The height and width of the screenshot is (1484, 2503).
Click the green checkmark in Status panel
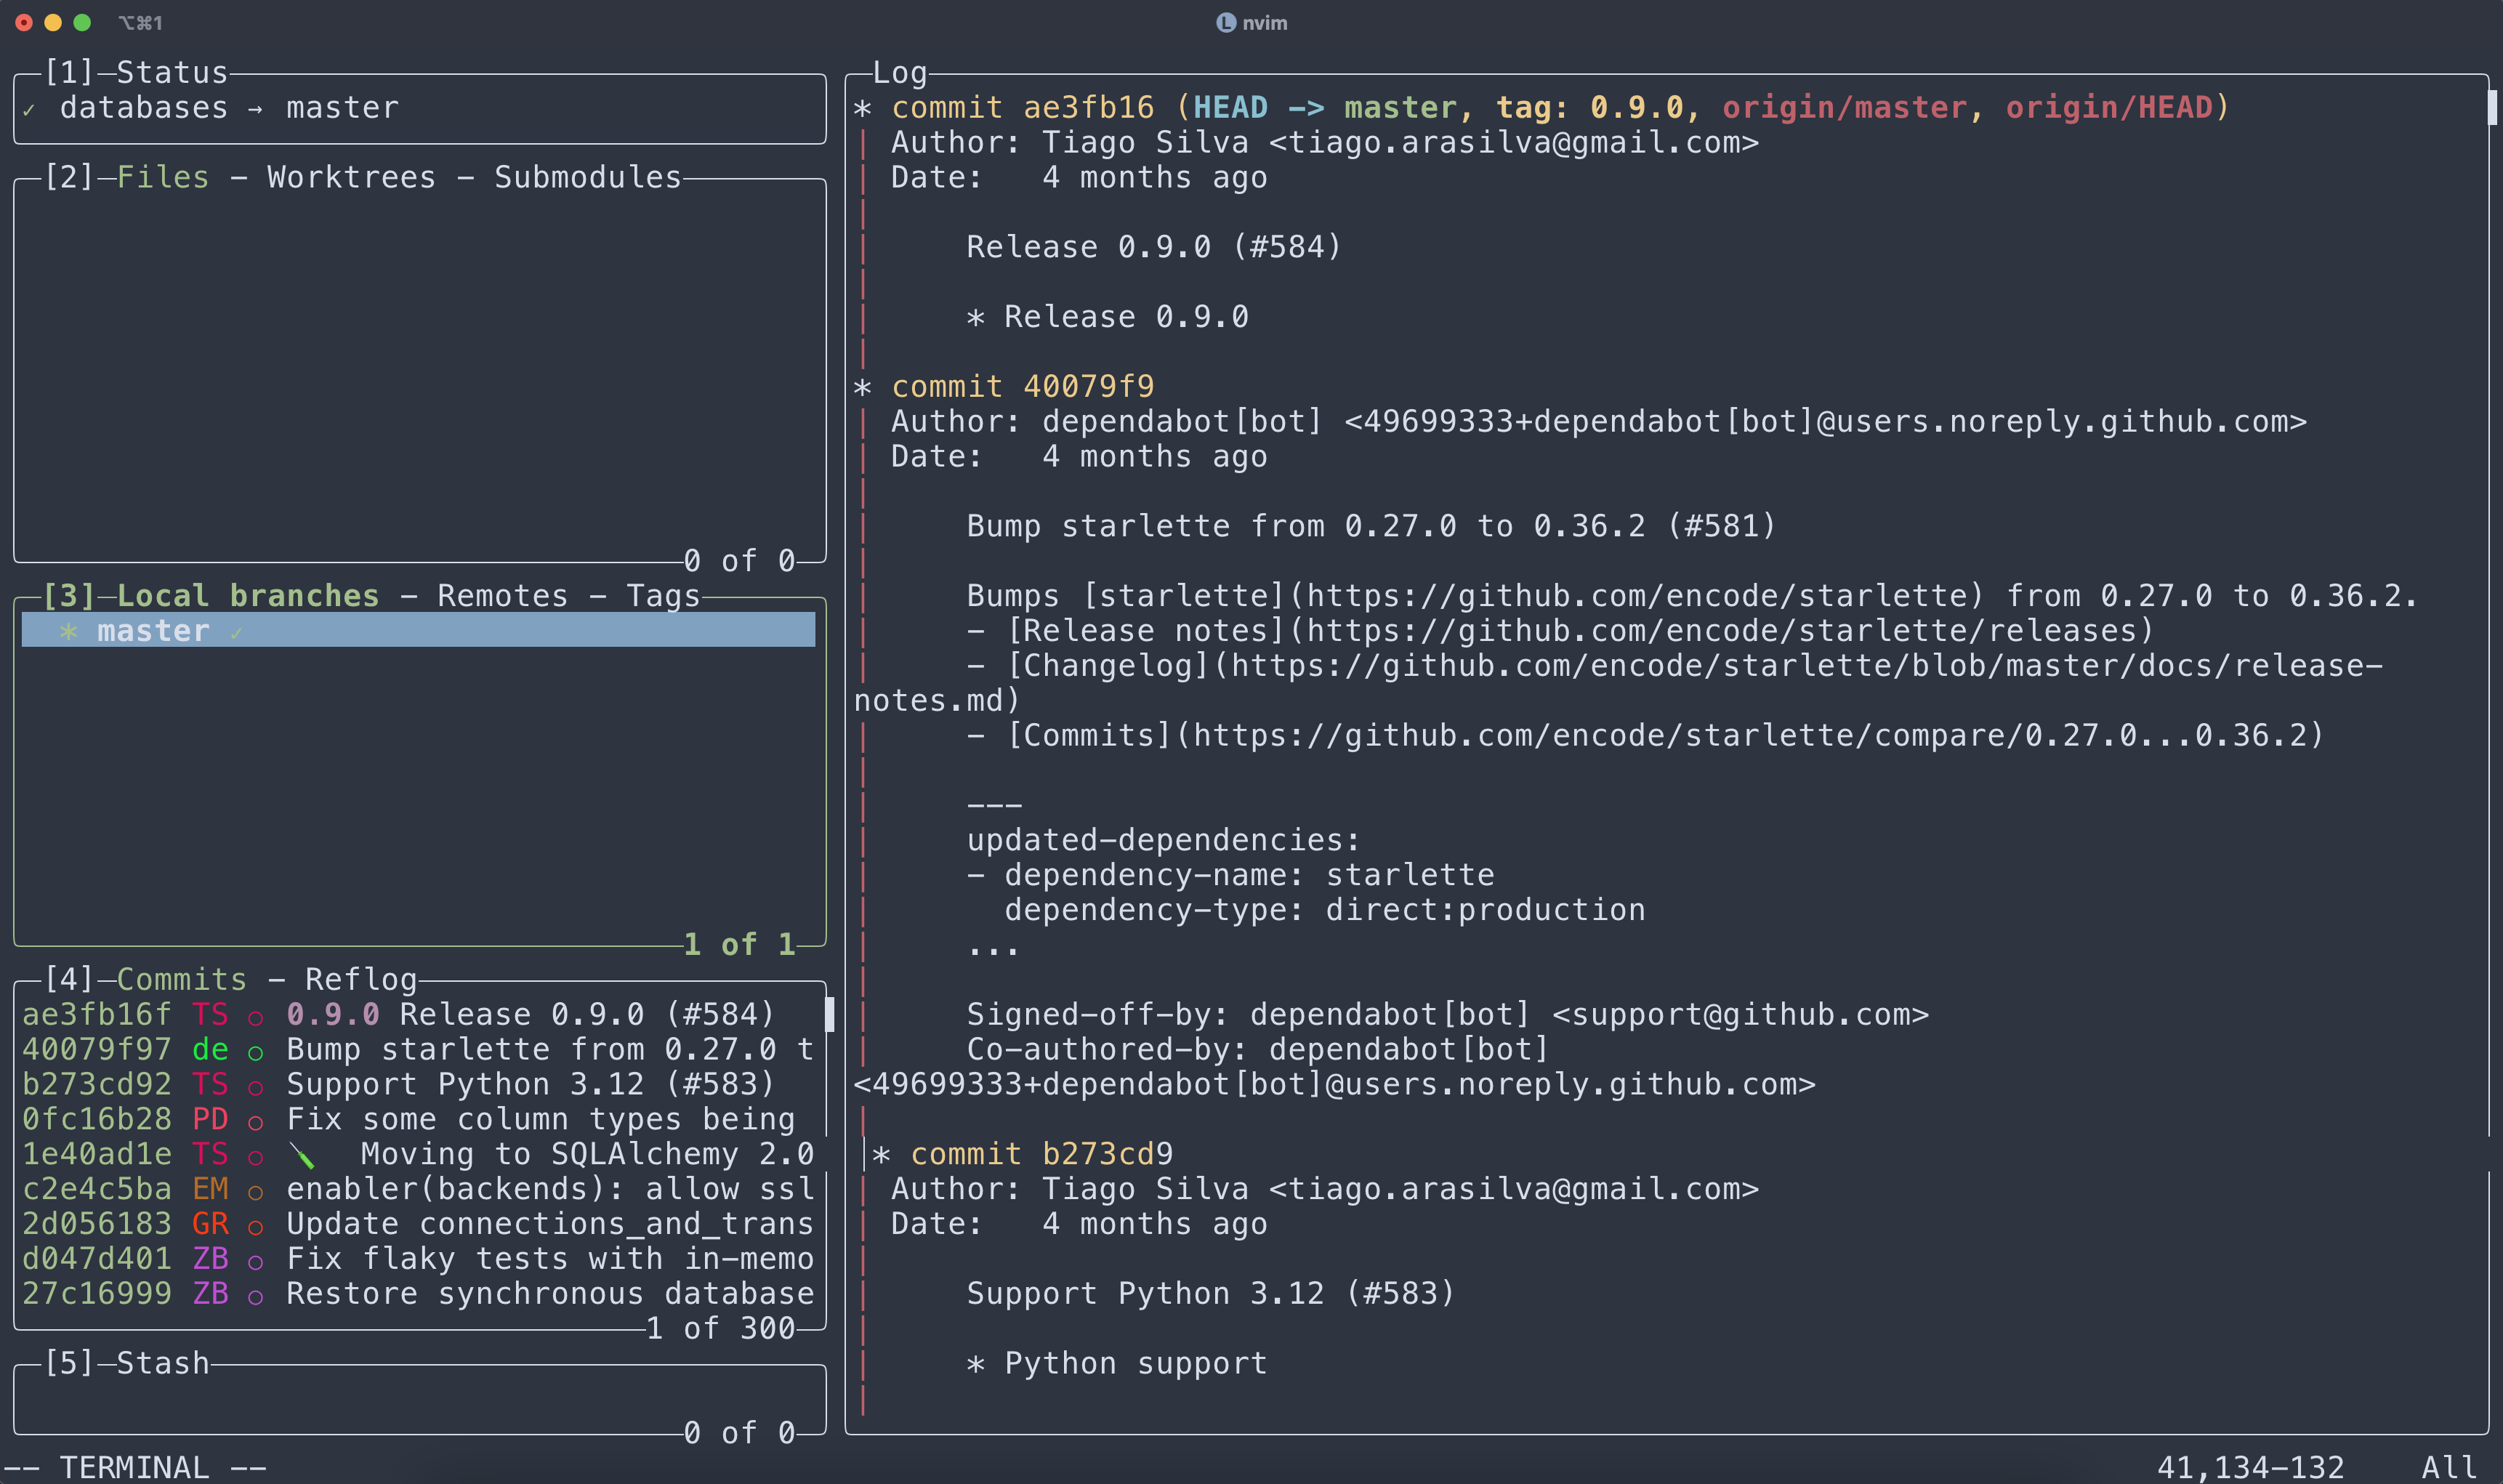click(x=29, y=110)
